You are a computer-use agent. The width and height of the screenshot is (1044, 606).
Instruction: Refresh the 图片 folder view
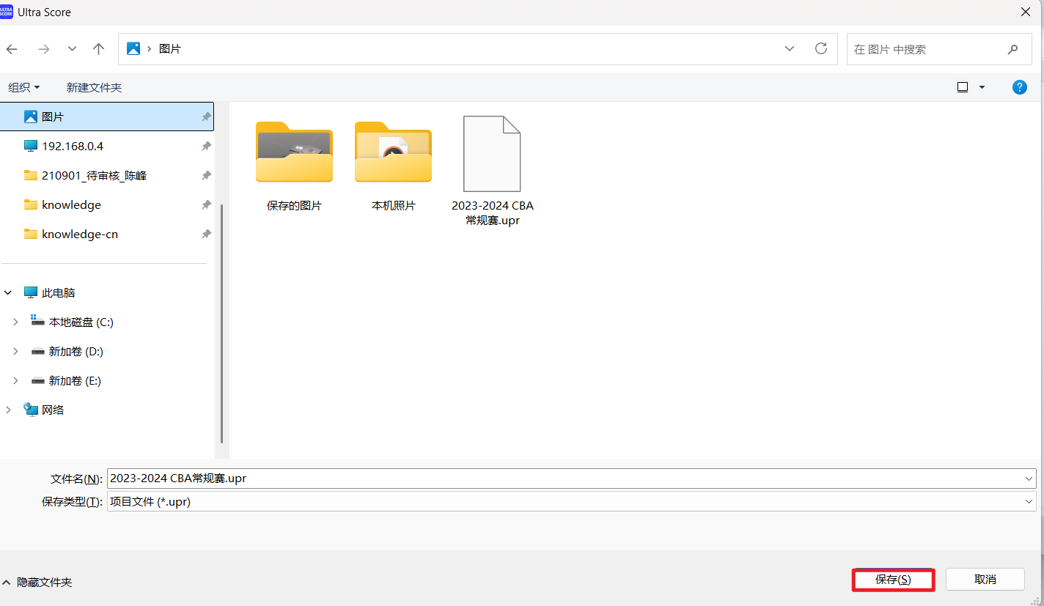tap(821, 48)
